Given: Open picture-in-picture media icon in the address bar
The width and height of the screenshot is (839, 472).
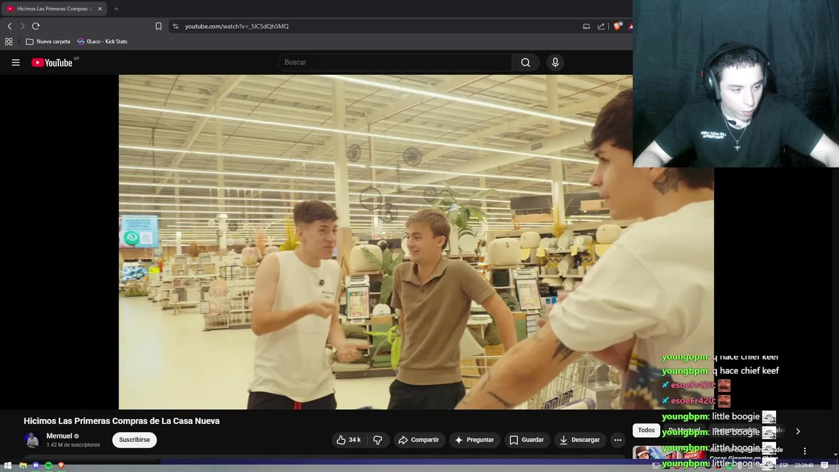Looking at the screenshot, I should (x=586, y=26).
